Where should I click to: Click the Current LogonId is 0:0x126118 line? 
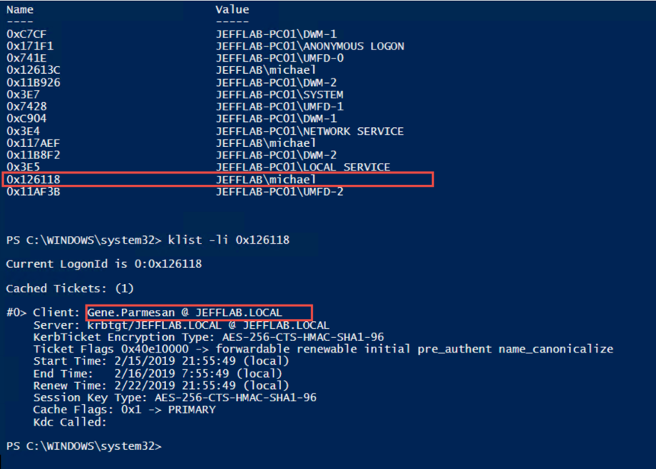pyautogui.click(x=104, y=264)
